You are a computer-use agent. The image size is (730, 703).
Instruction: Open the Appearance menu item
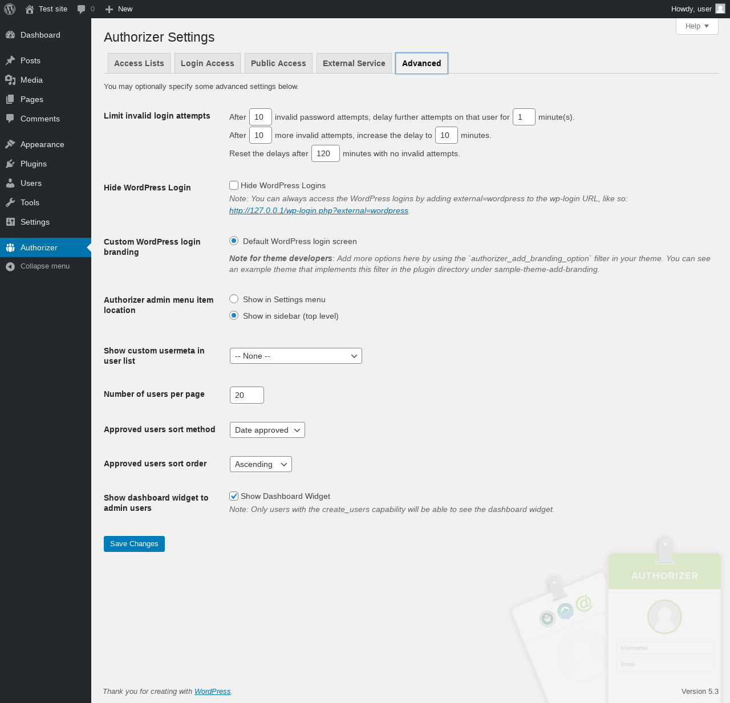pos(46,144)
